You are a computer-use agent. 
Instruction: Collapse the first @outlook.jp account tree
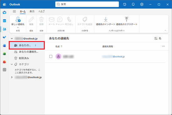click(x=12, y=39)
